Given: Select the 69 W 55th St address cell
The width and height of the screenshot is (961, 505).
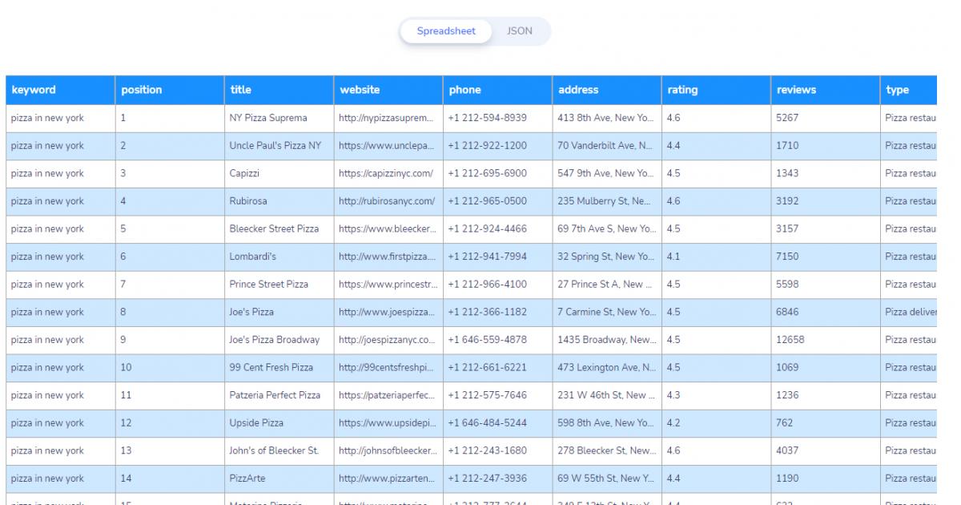Looking at the screenshot, I should click(607, 479).
